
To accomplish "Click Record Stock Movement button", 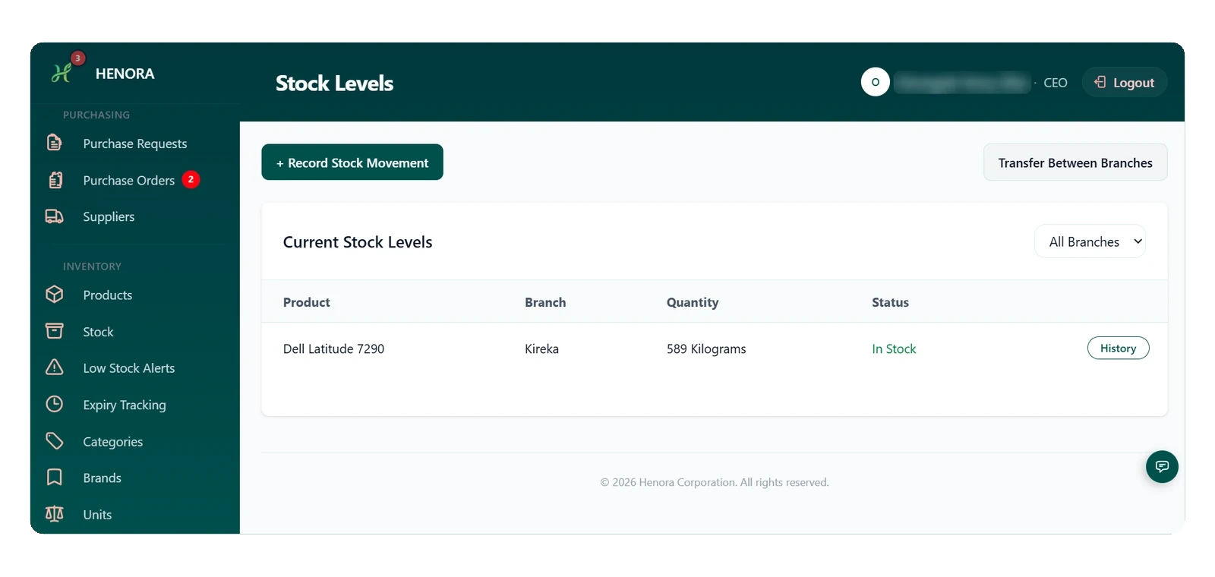I will pos(352,162).
